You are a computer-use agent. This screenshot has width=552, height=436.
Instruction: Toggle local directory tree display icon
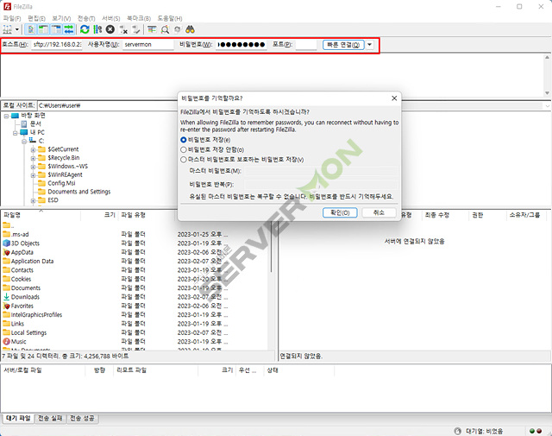click(x=43, y=29)
